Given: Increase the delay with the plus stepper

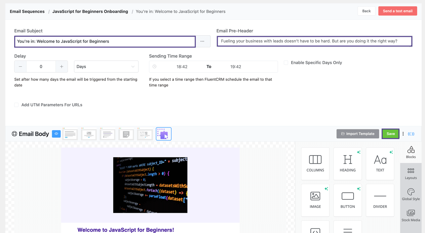Looking at the screenshot, I should tap(62, 66).
